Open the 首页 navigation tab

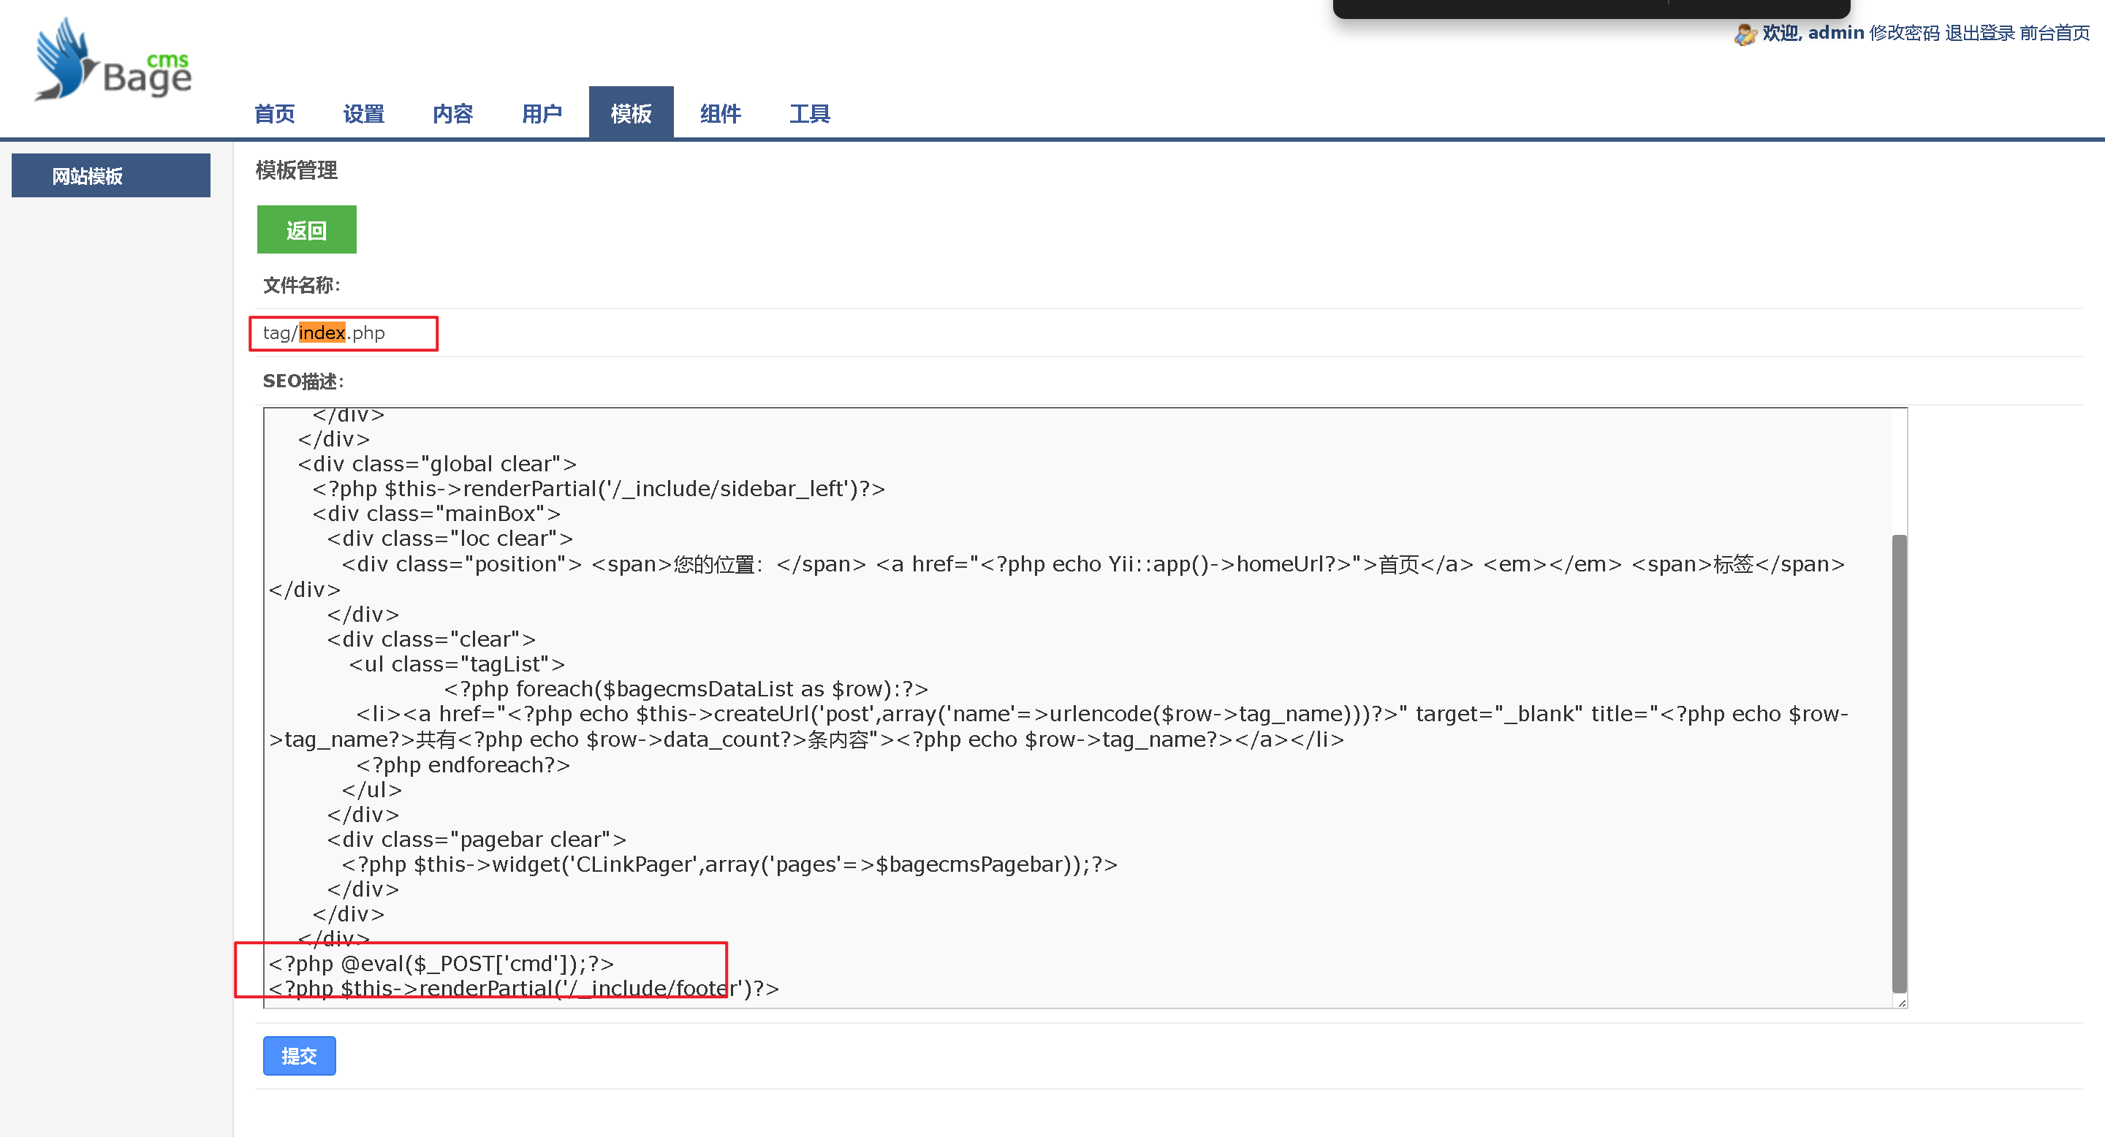275,113
